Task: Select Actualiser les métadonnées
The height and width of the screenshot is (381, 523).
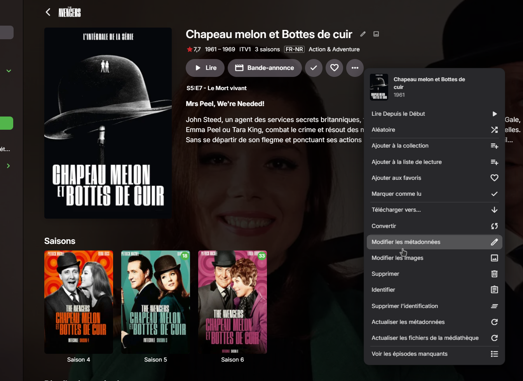Action: (434, 322)
